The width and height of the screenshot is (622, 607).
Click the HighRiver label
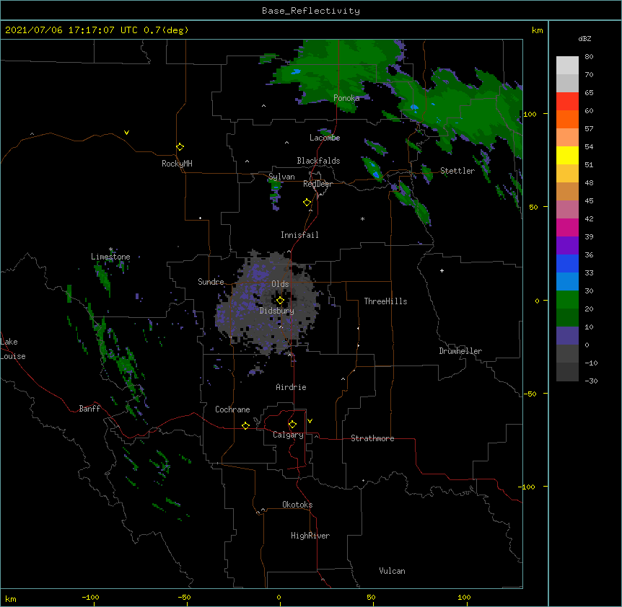[310, 536]
